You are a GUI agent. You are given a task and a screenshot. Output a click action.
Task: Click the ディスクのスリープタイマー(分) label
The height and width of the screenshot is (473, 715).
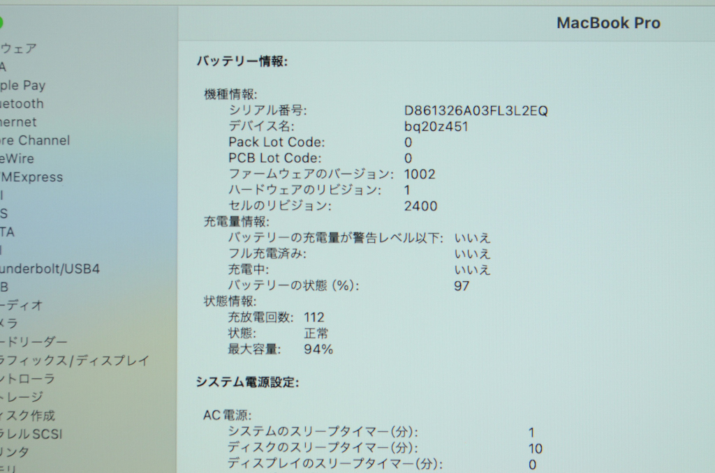(x=323, y=447)
